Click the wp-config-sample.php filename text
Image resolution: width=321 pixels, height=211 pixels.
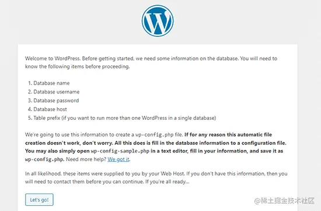click(x=120, y=151)
